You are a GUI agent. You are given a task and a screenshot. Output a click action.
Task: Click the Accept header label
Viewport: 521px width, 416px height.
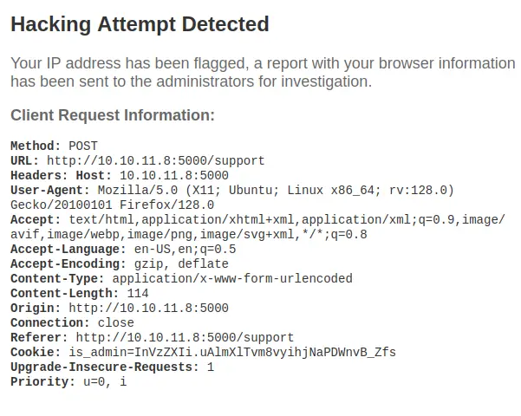(x=36, y=219)
